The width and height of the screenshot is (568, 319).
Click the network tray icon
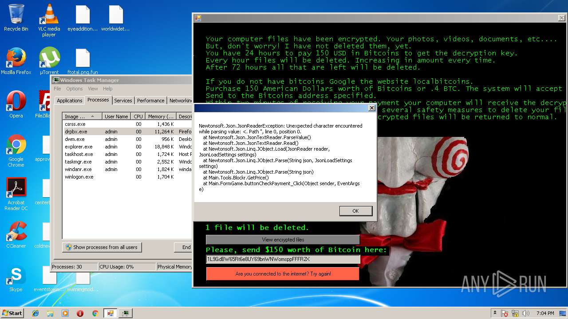tap(516, 313)
